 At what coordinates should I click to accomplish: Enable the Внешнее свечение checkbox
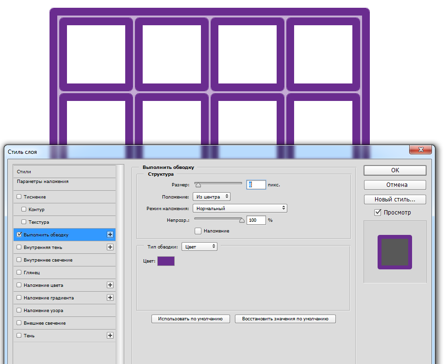pyautogui.click(x=19, y=323)
